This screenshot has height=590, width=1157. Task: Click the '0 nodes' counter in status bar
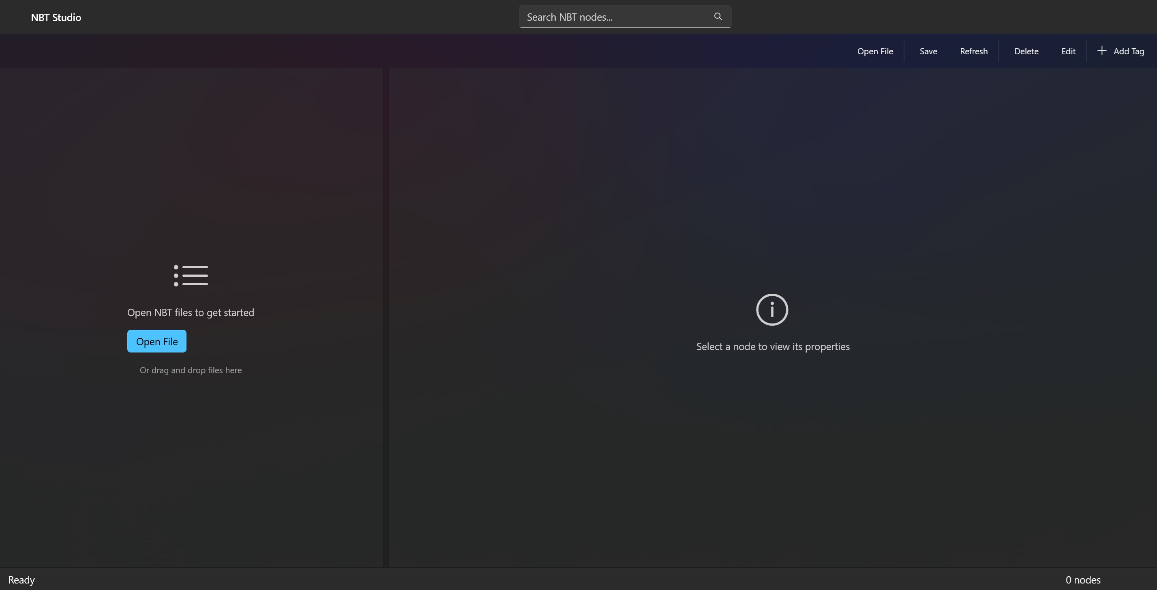click(1082, 580)
